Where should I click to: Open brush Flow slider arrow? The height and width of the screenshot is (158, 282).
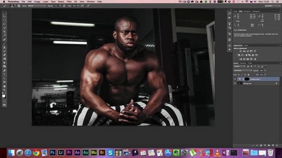(x=78, y=6)
